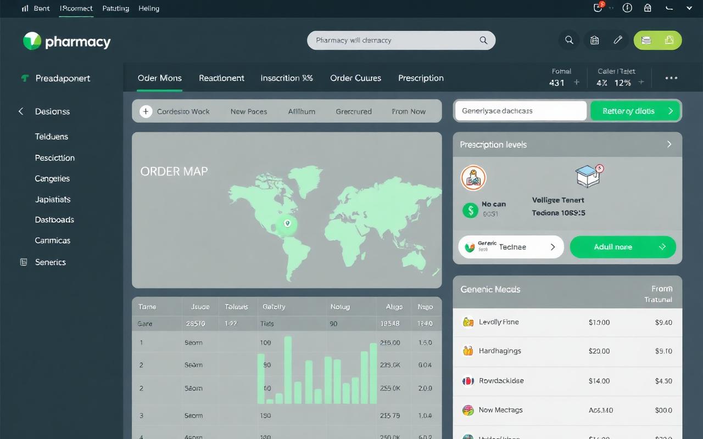
Task: Open the store icon beside the search tool
Action: point(594,40)
